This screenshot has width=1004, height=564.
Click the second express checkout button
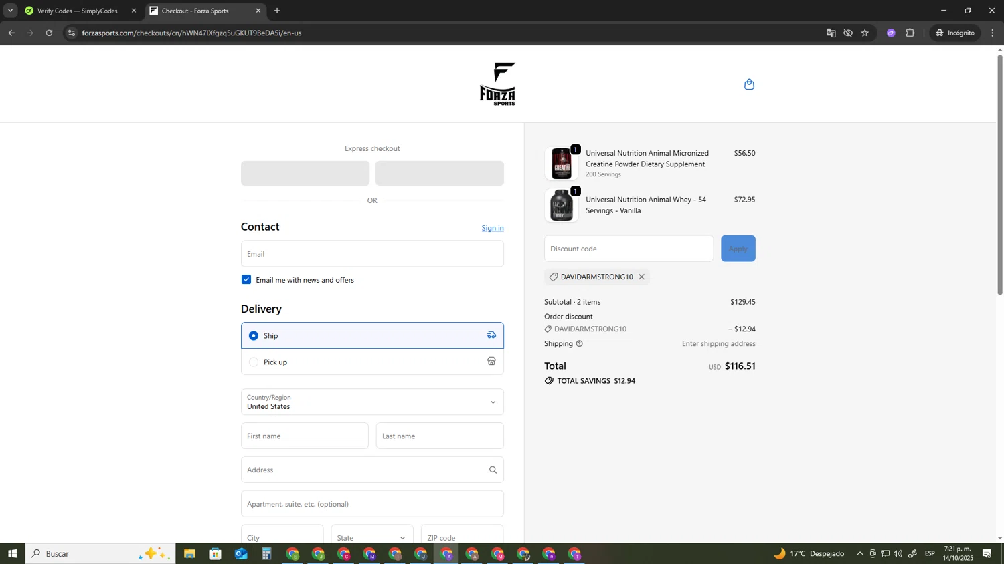(440, 174)
